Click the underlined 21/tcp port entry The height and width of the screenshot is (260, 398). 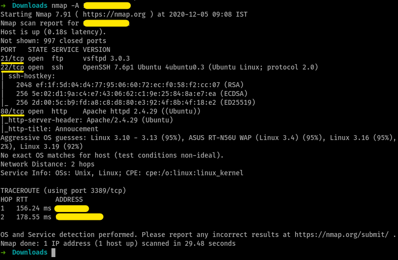coord(12,58)
